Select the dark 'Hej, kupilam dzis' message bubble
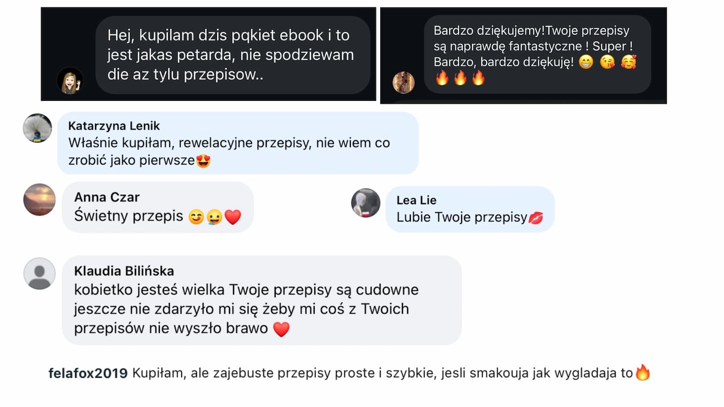This screenshot has width=724, height=407. tap(233, 55)
